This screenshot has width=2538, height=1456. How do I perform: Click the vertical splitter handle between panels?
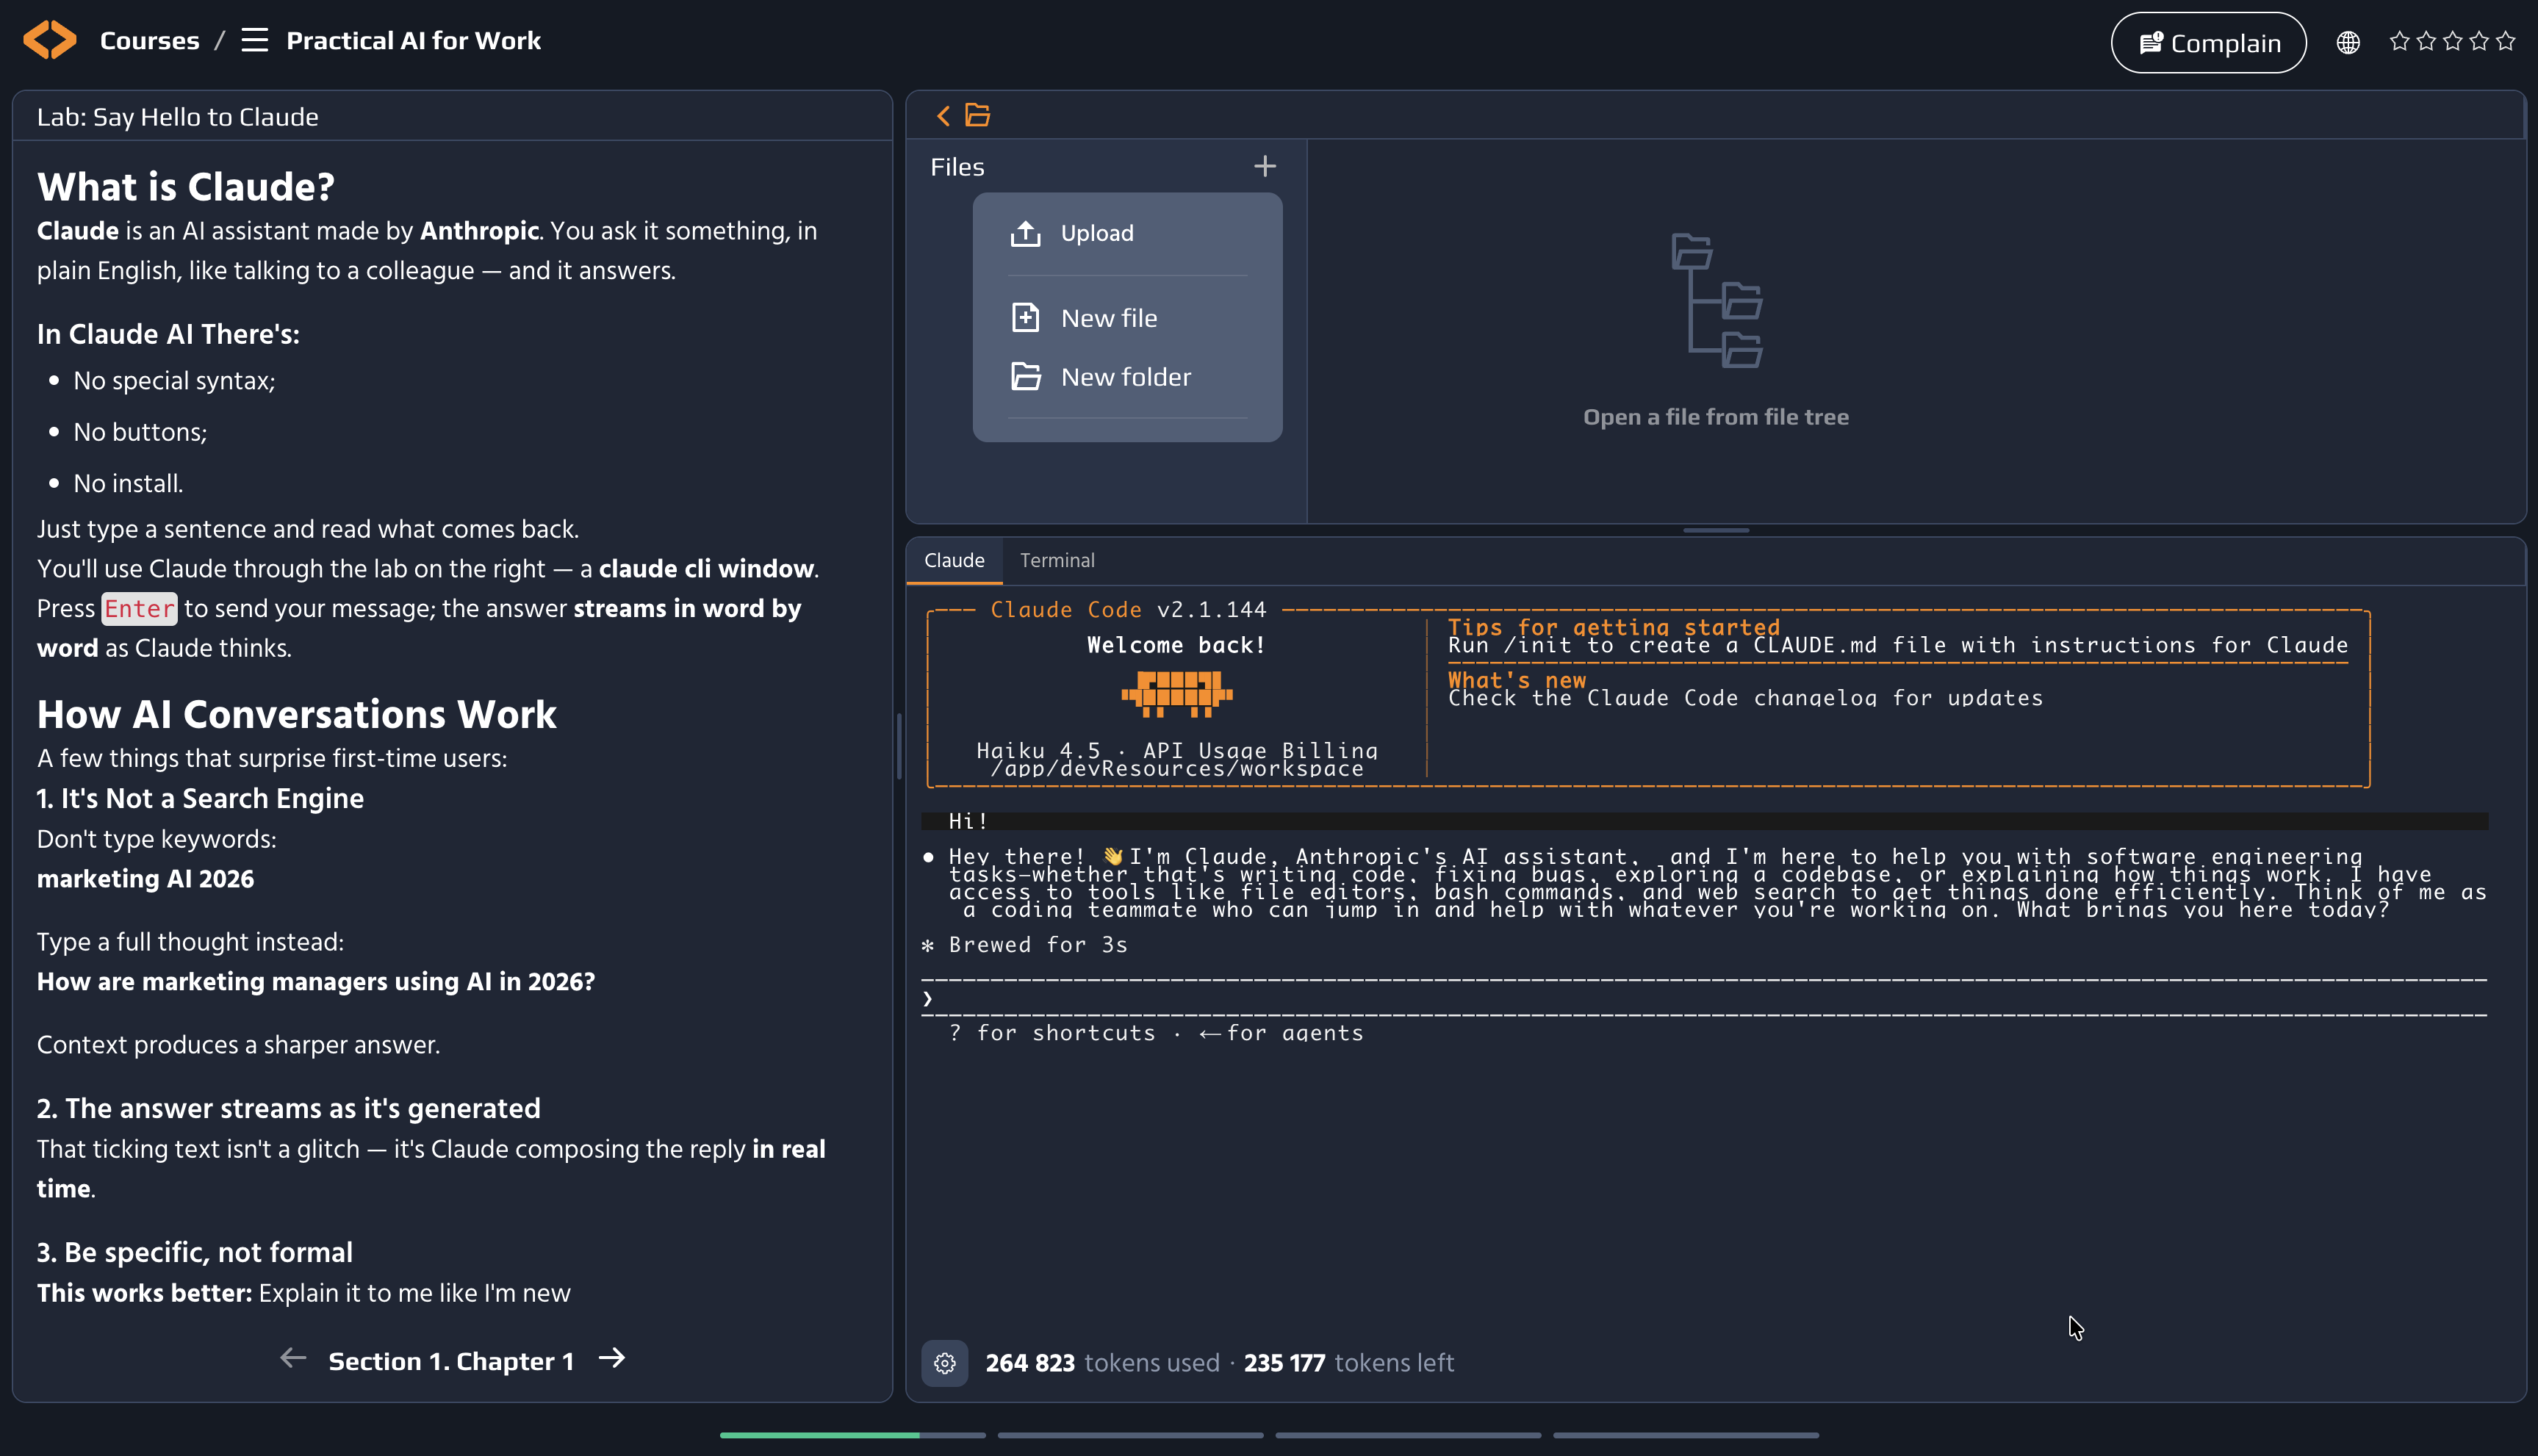coord(899,746)
